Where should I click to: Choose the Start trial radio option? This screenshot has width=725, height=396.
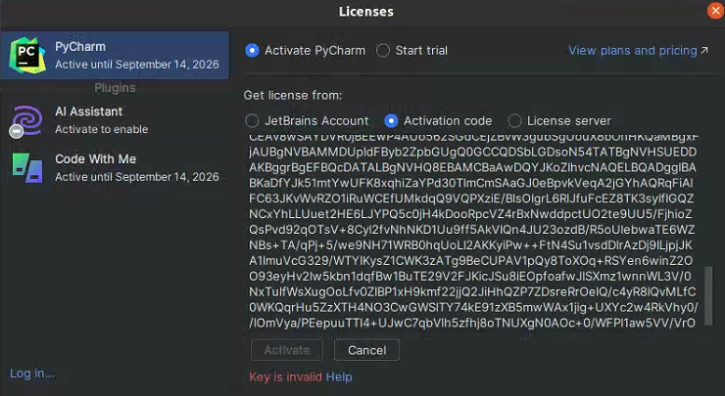(x=383, y=51)
